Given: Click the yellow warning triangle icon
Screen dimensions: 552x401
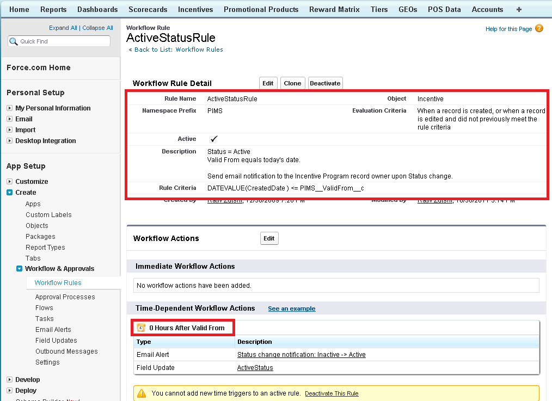Looking at the screenshot, I should coord(142,393).
